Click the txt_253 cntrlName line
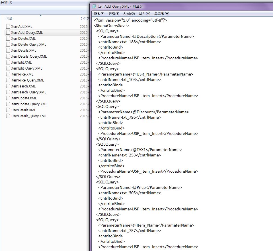 pyautogui.click(x=130, y=155)
